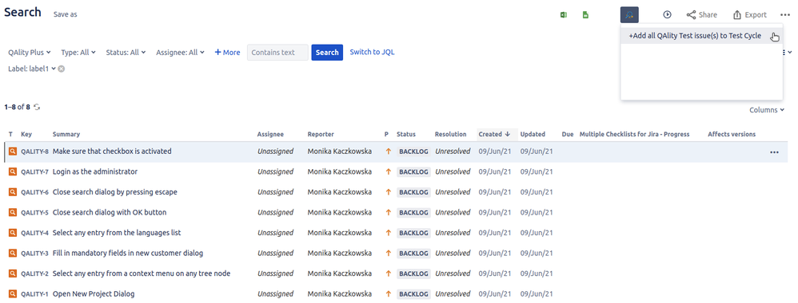
Task: Click the Export button
Action: click(x=750, y=14)
